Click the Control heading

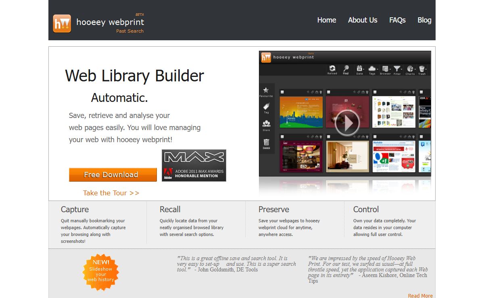pos(366,209)
